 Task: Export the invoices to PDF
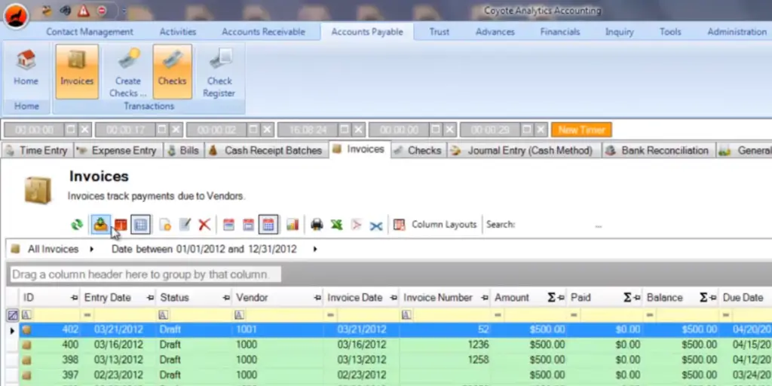356,225
